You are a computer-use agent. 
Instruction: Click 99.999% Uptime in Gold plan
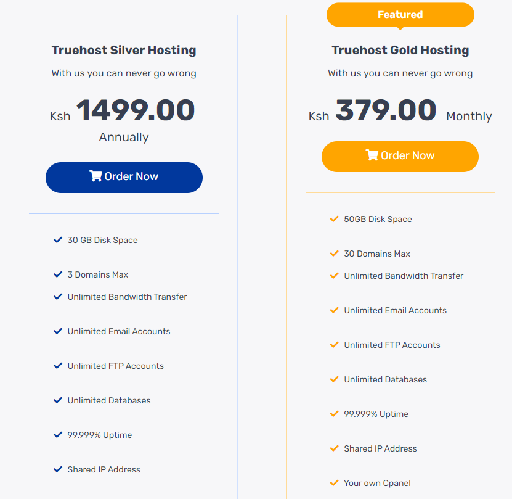[376, 414]
